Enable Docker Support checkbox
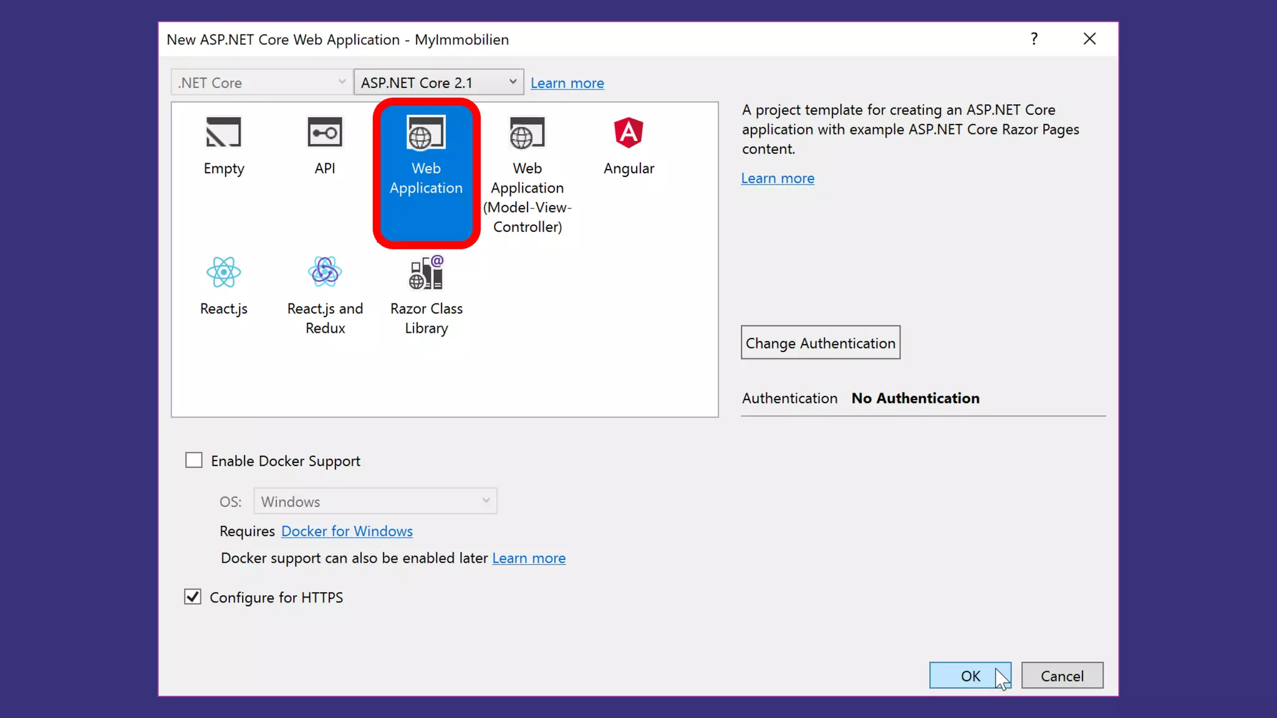The height and width of the screenshot is (718, 1277). (194, 461)
